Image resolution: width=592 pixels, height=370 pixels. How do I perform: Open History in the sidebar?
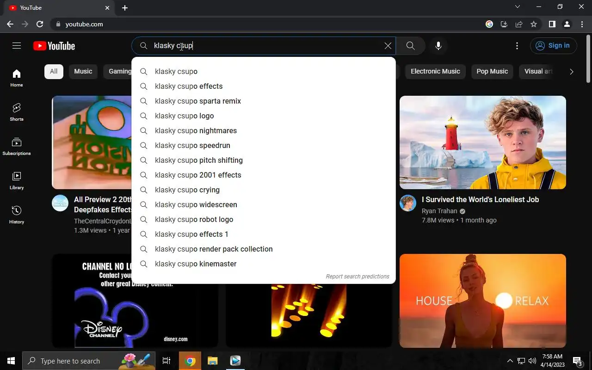click(x=17, y=215)
